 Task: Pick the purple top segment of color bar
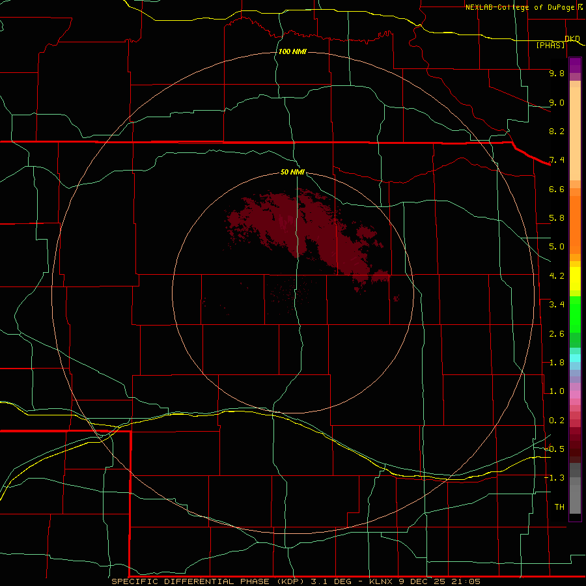(575, 65)
